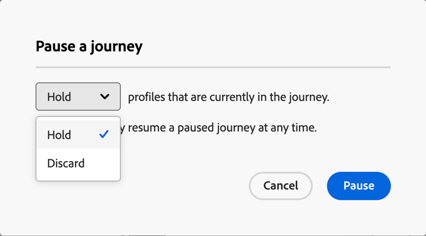426x236 pixels.
Task: Dismiss the dialog using Cancel
Action: pos(281,186)
